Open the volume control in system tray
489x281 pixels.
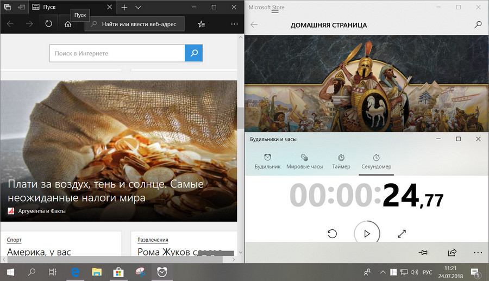click(414, 272)
